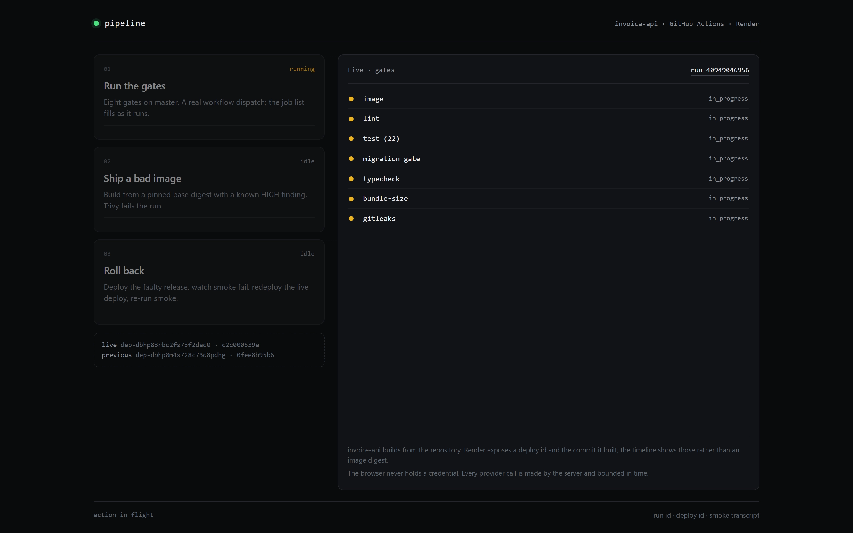Image resolution: width=853 pixels, height=533 pixels.
Task: Click commit hash c2c000539e
Action: (x=240, y=345)
